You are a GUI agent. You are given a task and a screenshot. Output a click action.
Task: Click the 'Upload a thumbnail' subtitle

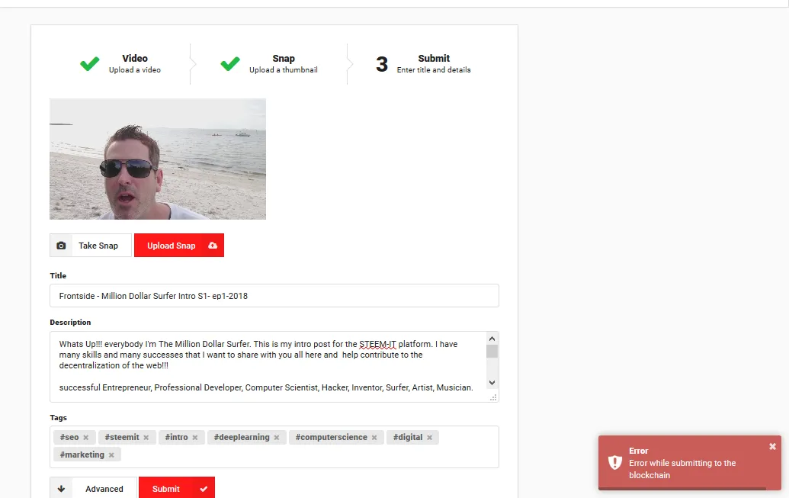(x=284, y=70)
